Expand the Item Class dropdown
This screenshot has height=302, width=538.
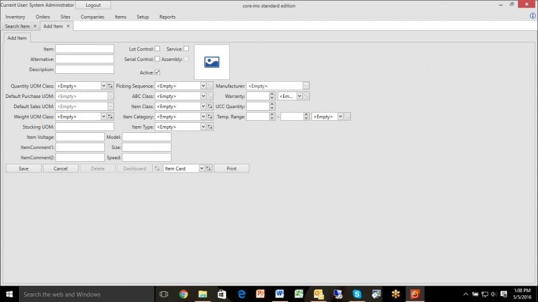[x=203, y=107]
